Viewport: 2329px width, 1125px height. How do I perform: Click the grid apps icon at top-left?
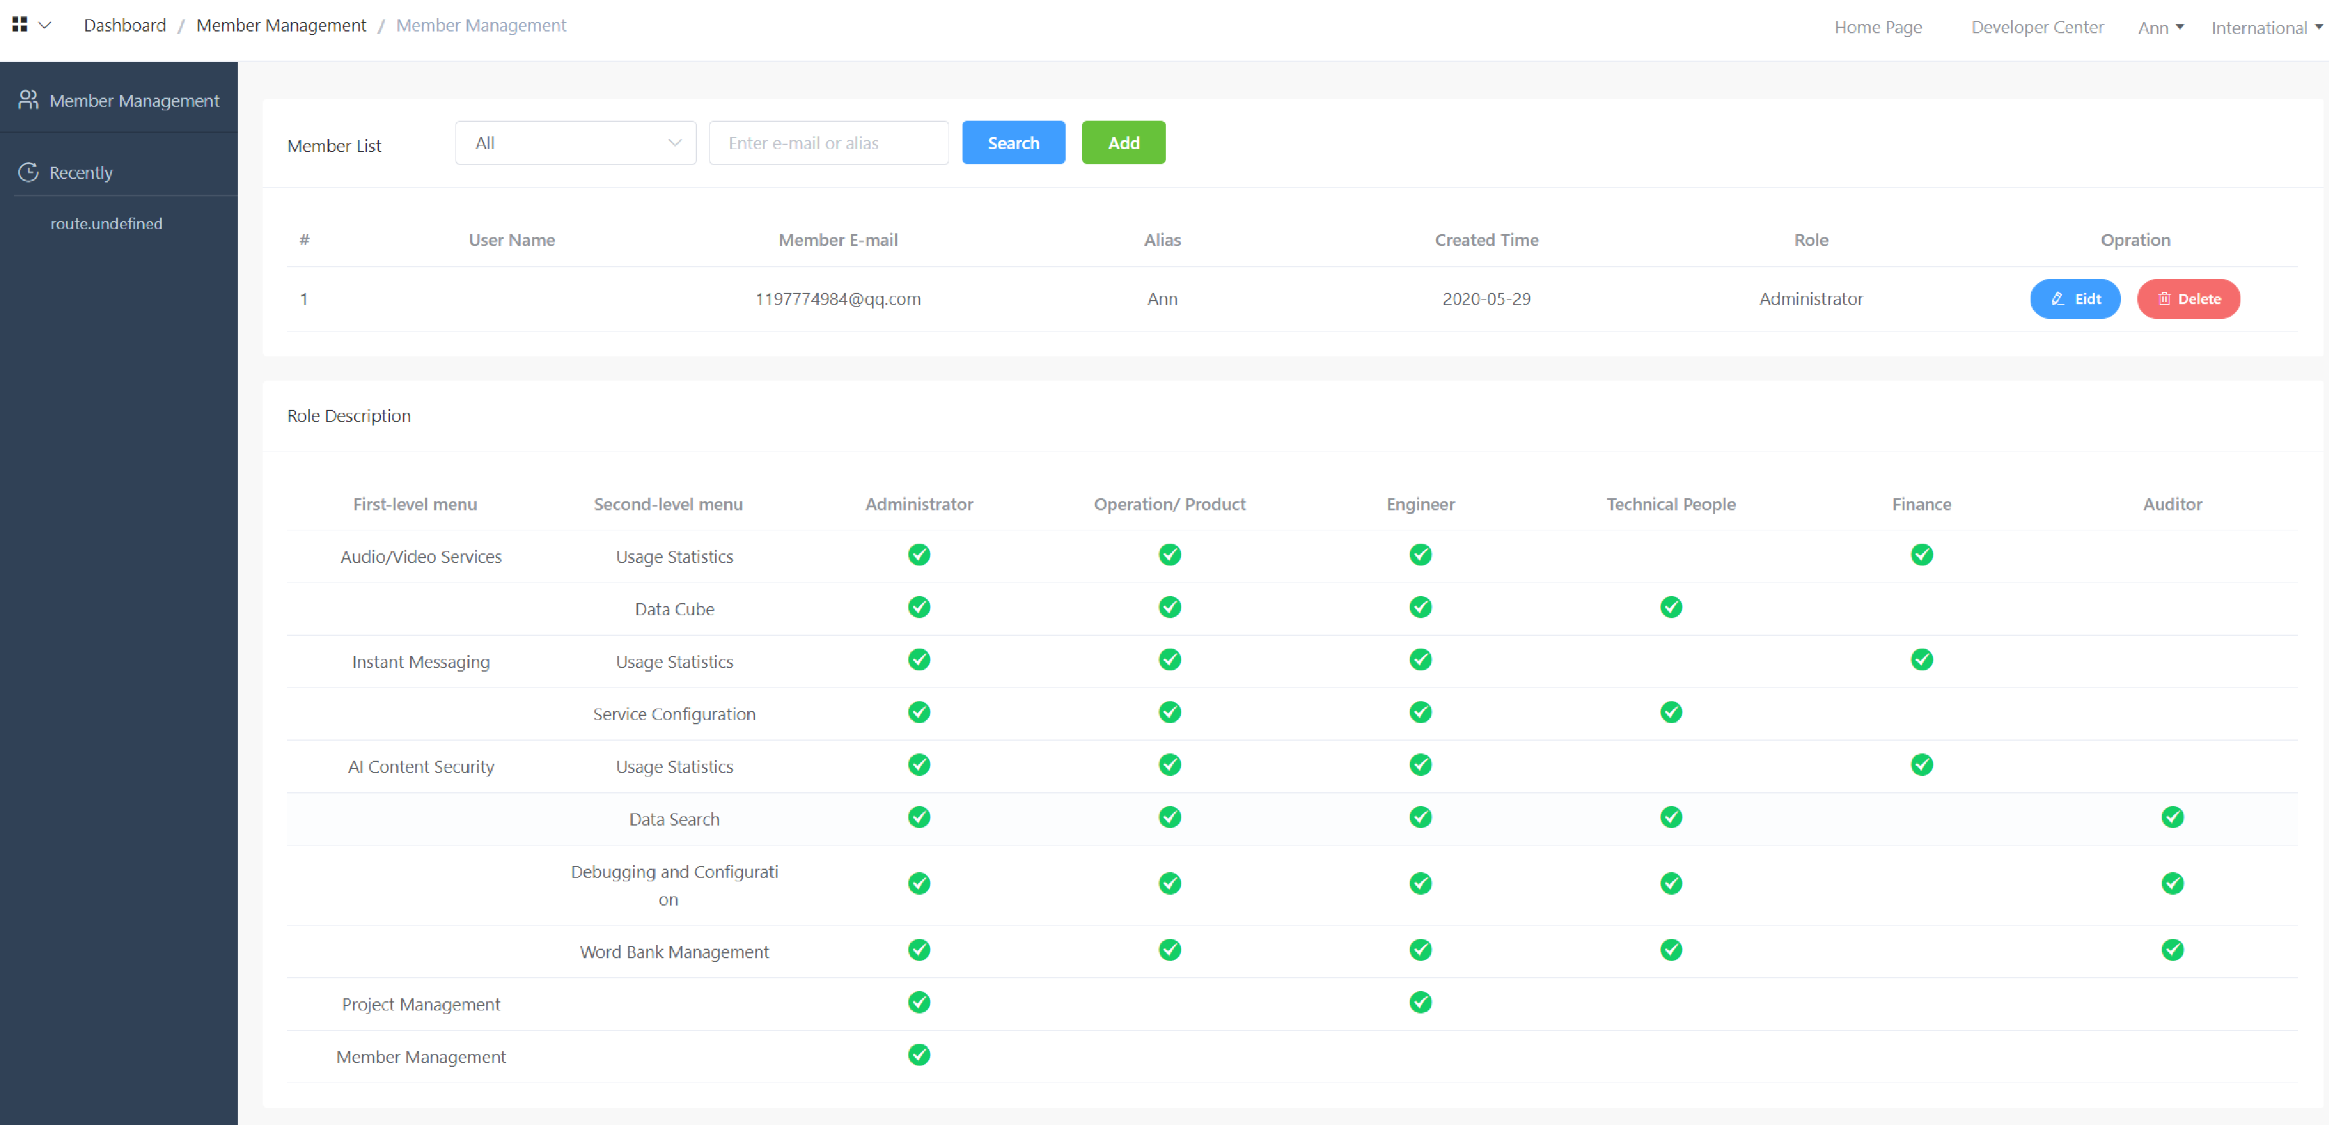[x=19, y=24]
